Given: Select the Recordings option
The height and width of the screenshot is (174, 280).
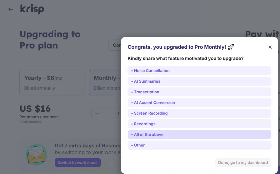Looking at the screenshot, I should (x=199, y=124).
